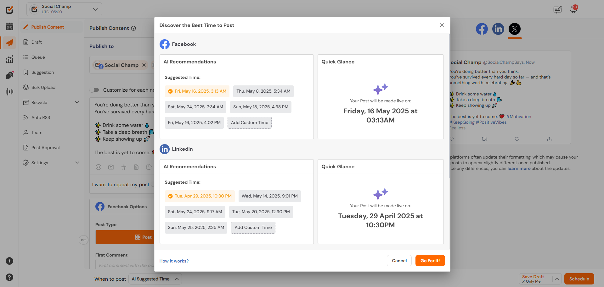Open the AI Suggested Time dropdown
The image size is (604, 287).
[155, 279]
